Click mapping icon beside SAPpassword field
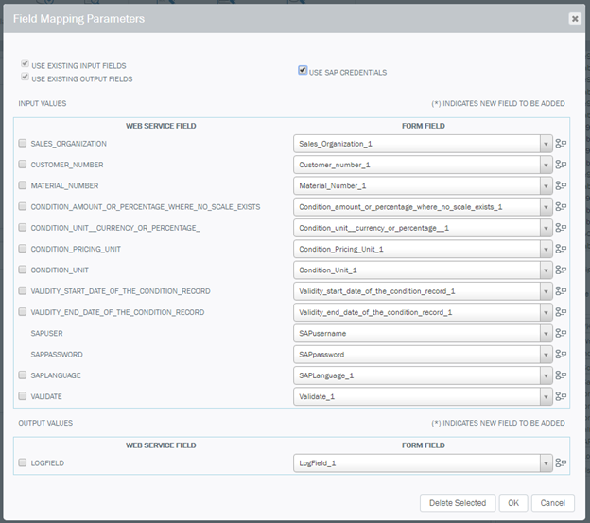The height and width of the screenshot is (523, 590). pyautogui.click(x=561, y=354)
